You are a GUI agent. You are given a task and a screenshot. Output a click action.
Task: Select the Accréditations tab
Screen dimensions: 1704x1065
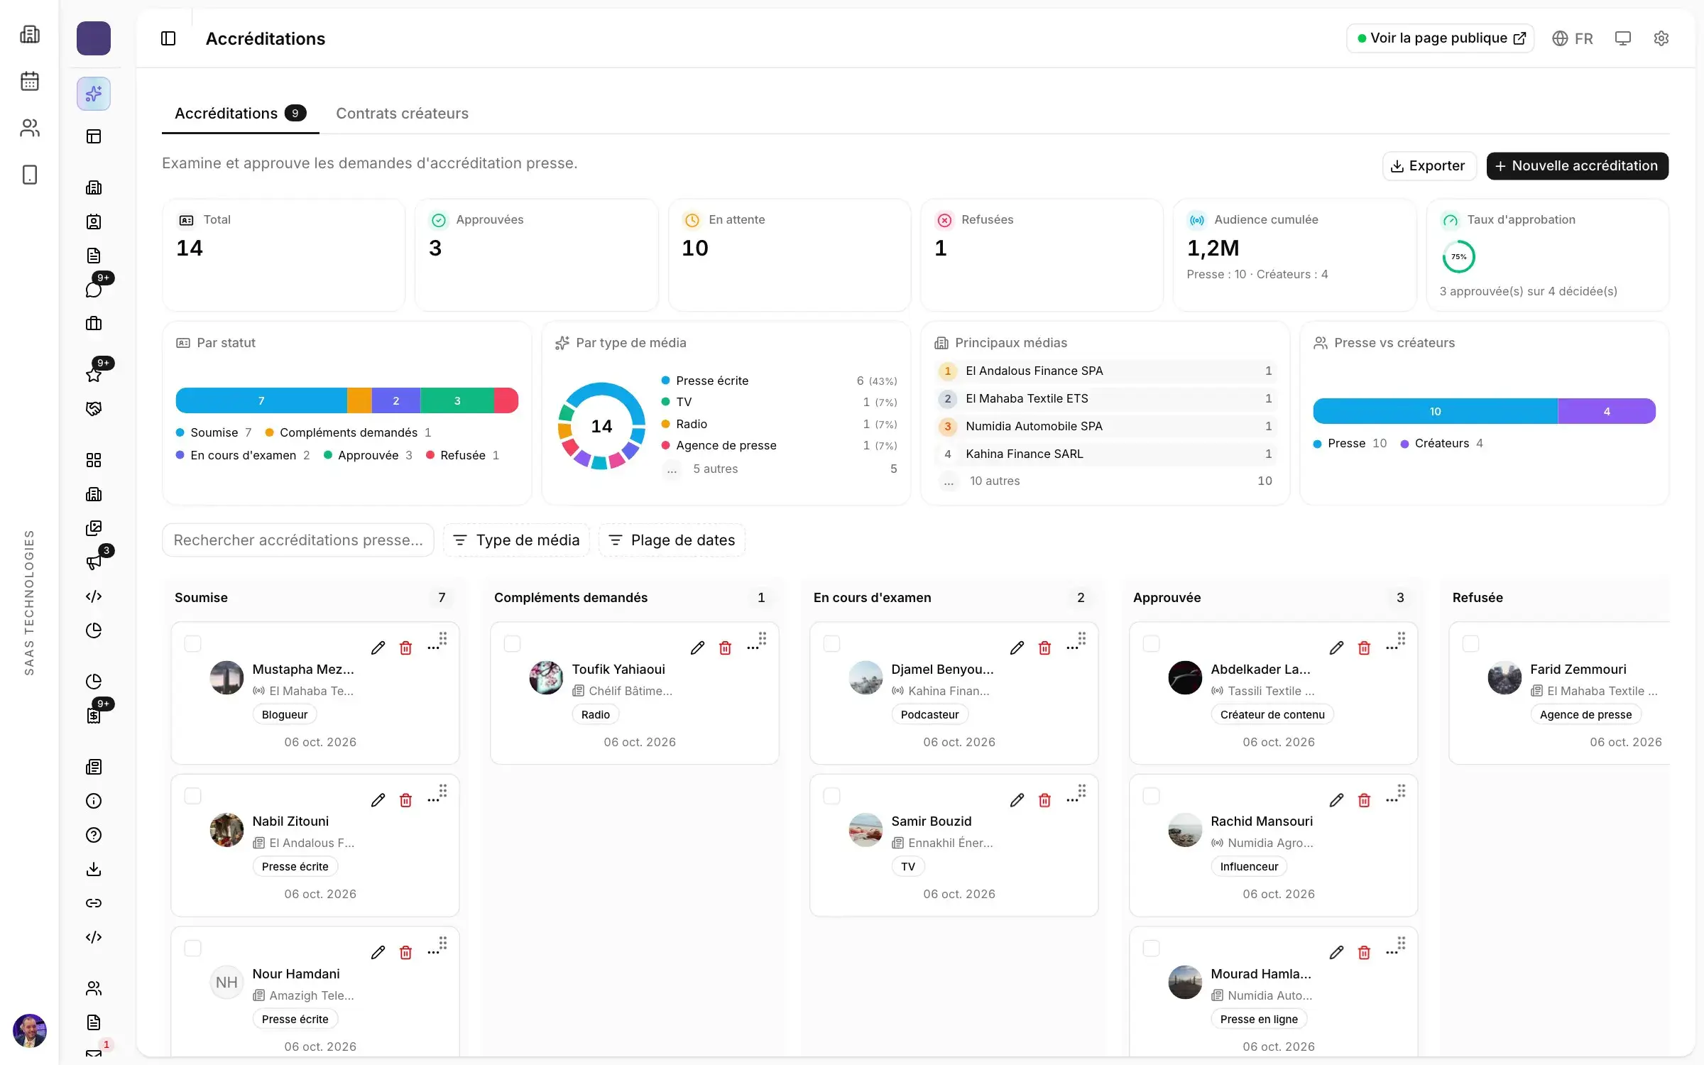[x=240, y=114]
